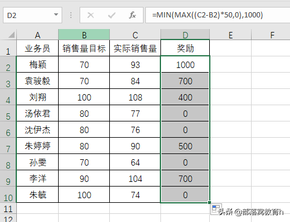Click 孙雯's reward cell showing 0
The width and height of the screenshot is (290, 222).
point(185,162)
